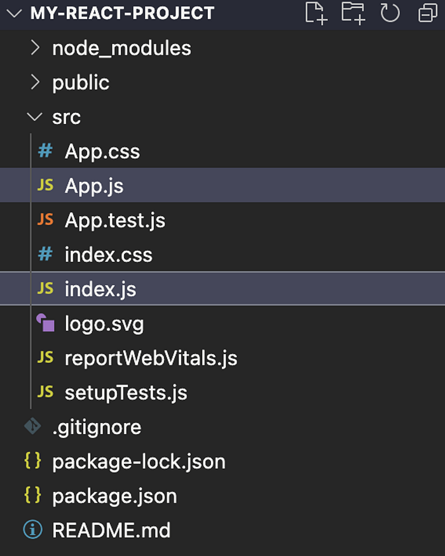445x556 pixels.
Task: Refresh the Explorer file tree
Action: (x=390, y=13)
